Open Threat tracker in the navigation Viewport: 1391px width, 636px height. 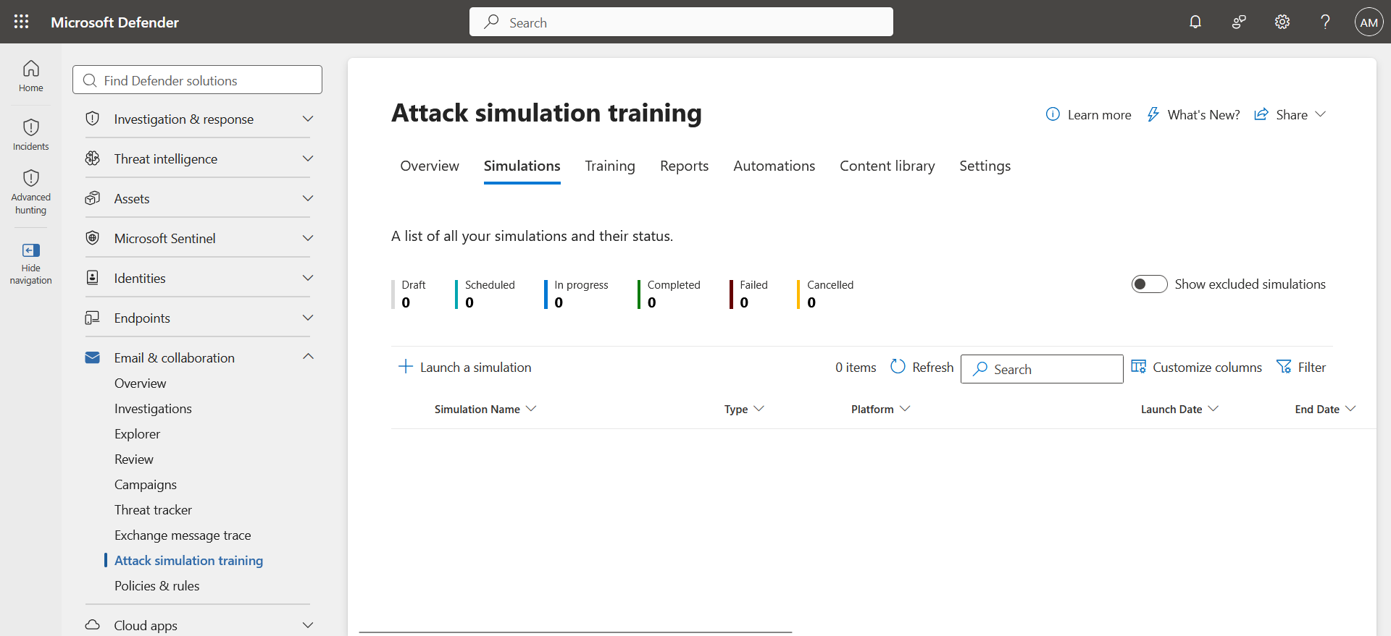153,510
